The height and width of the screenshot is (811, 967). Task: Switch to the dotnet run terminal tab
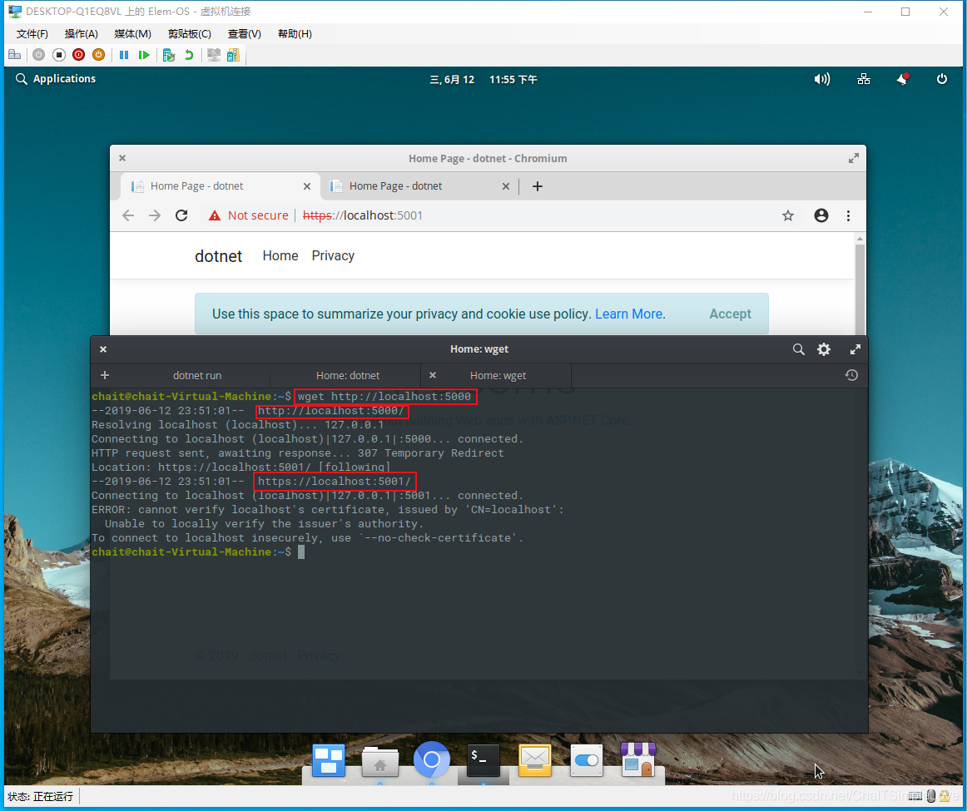(196, 376)
